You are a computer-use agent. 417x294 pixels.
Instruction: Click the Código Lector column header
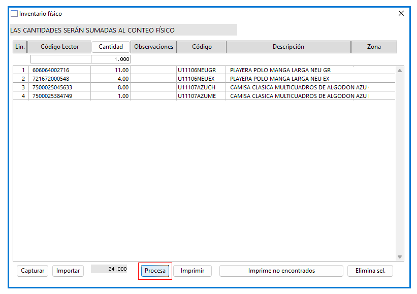click(x=59, y=47)
